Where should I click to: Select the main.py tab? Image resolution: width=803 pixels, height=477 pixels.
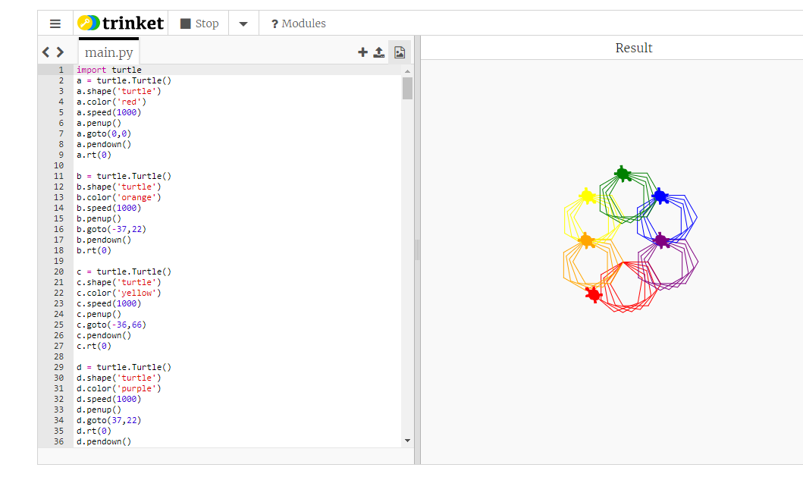click(108, 52)
